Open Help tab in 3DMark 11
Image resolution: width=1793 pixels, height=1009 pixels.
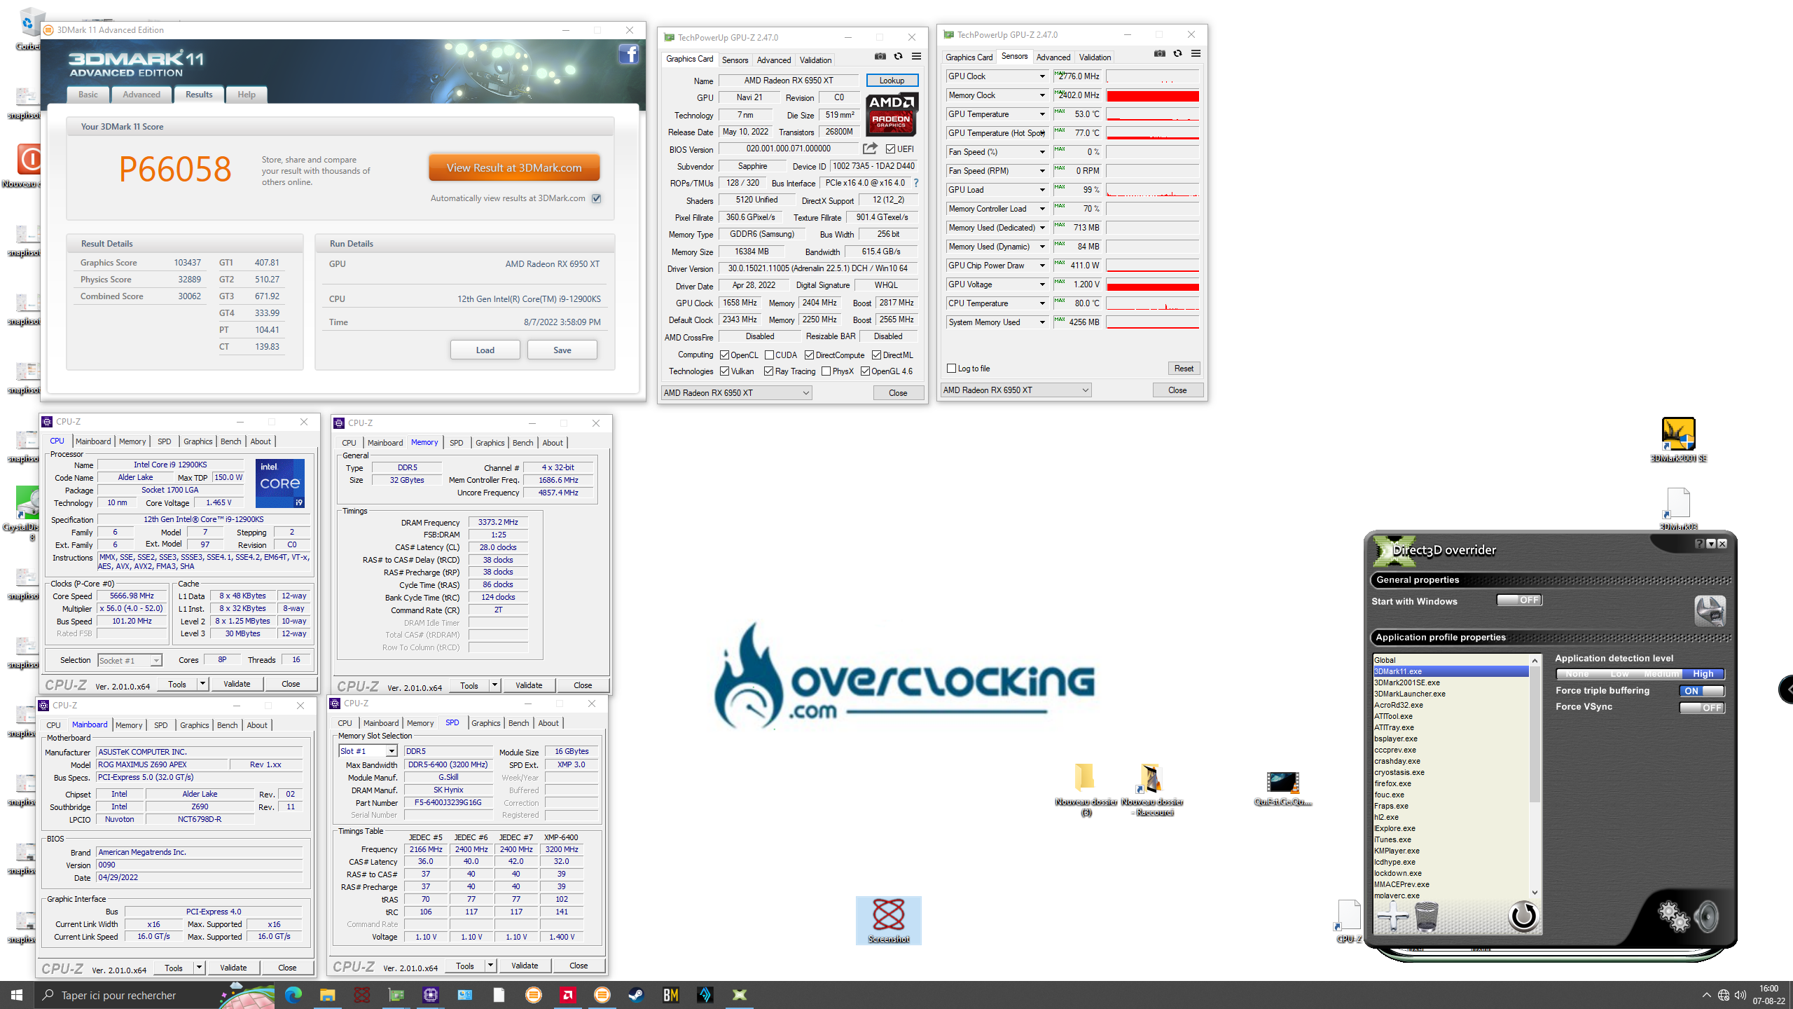(247, 95)
